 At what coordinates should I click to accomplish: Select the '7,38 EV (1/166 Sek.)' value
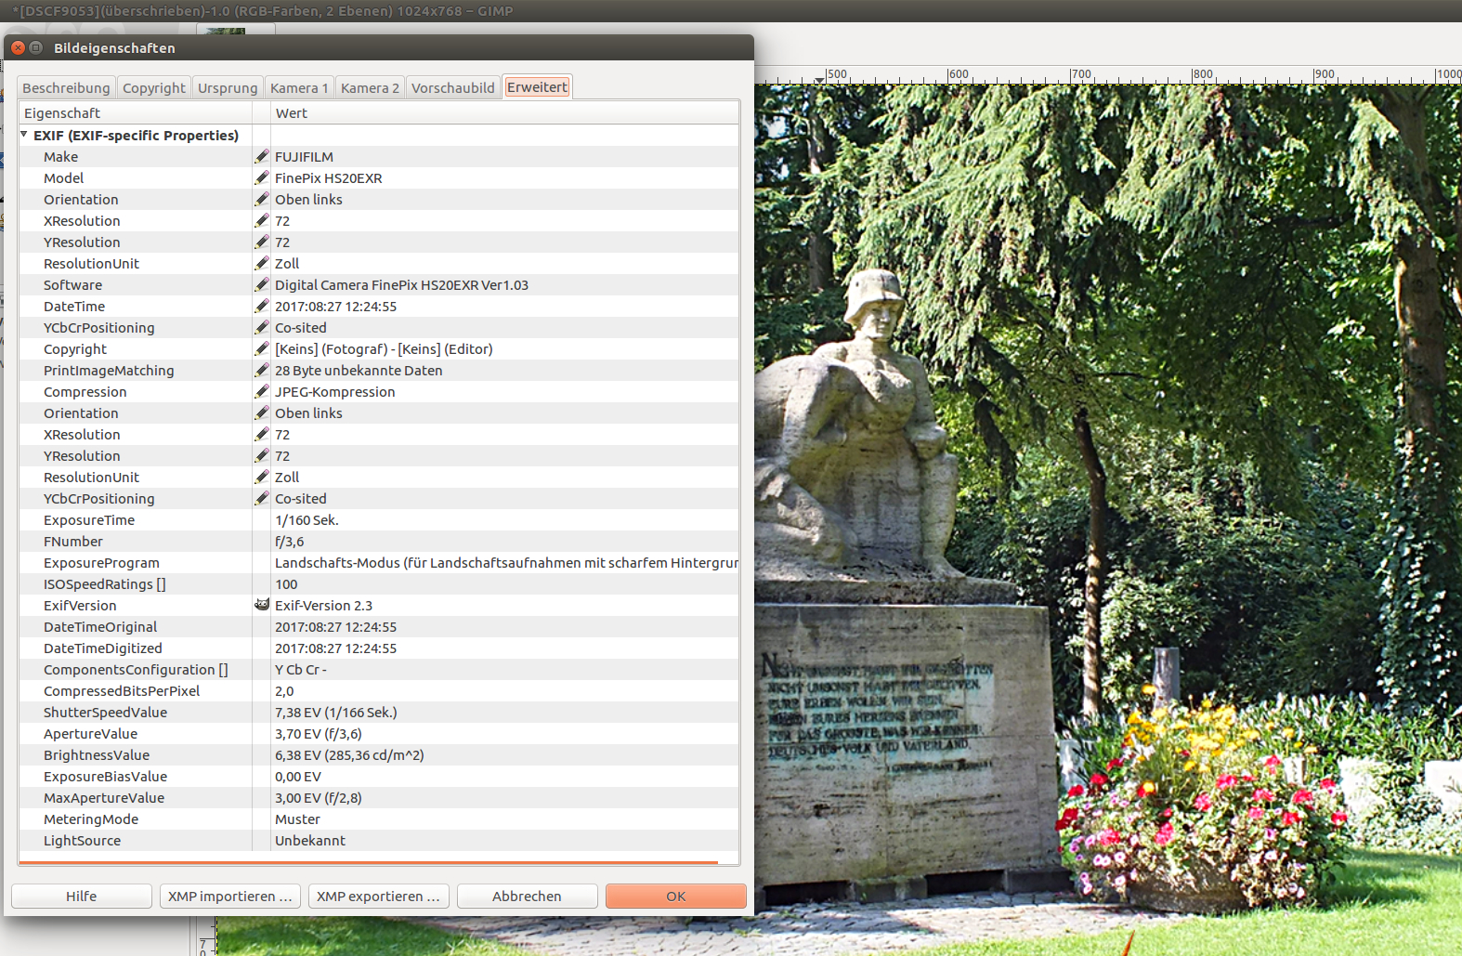[336, 712]
